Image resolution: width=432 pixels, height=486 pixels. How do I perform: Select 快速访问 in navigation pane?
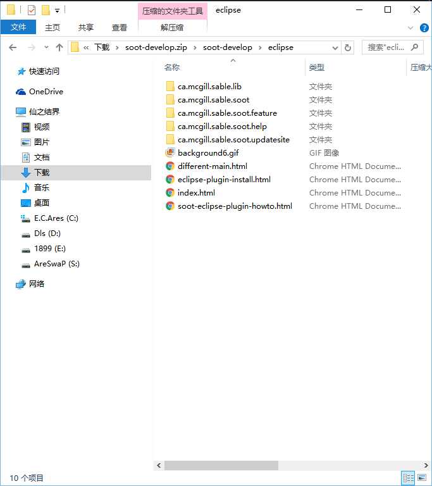pos(44,72)
